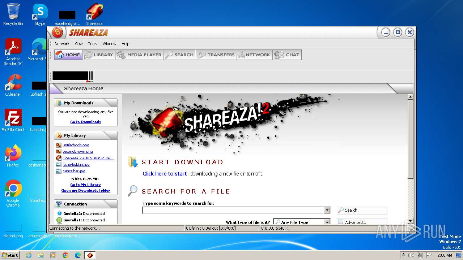Open Acrobat Reader DC shortcut

pos(13,52)
